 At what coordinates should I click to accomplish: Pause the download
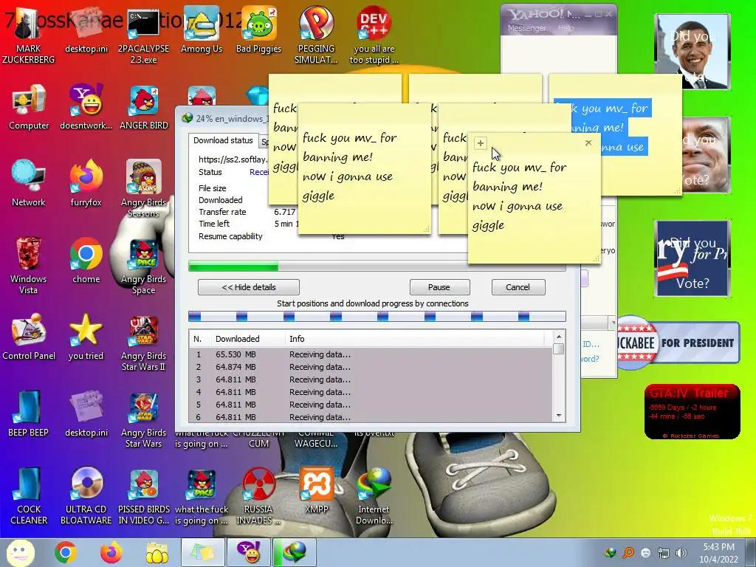click(439, 287)
